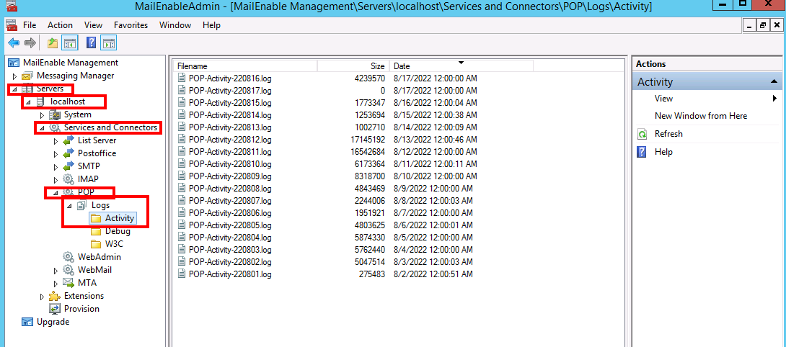Click the SMTP arrows icon
The width and height of the screenshot is (786, 347).
[69, 166]
